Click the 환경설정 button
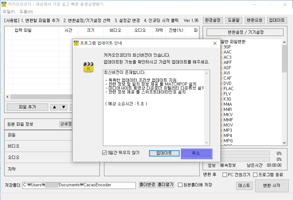Viewport: 293px width, 200px height. [213, 20]
